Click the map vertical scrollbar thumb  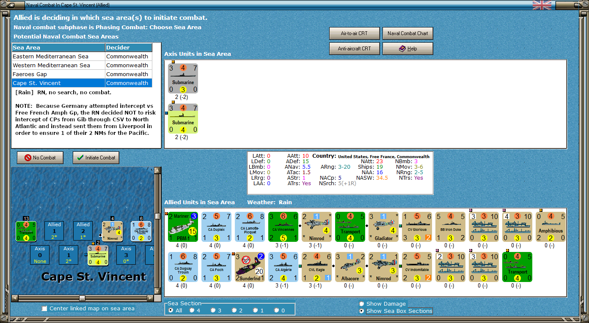[x=157, y=216]
